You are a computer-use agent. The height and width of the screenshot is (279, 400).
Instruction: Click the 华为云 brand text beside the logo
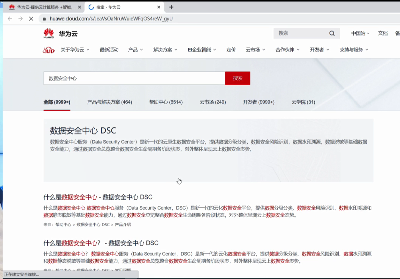coord(68,34)
